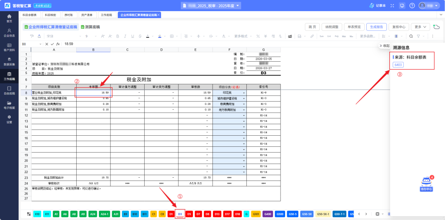
Task: Close the 企业所得税汇算清缴鉴证底稿 tab
Action: pyautogui.click(x=158, y=15)
